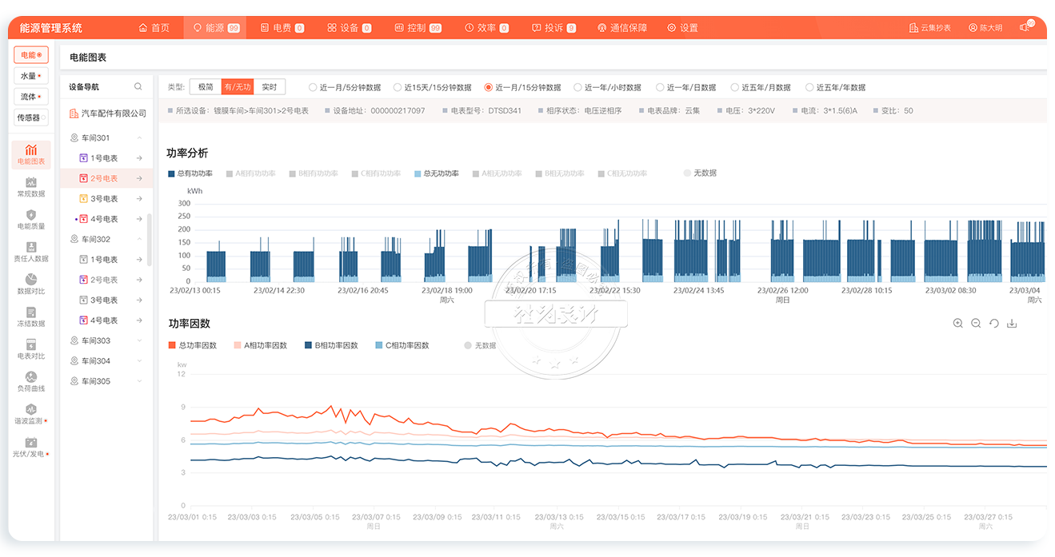Select 2号电表 under 车间302
The image size is (1055, 557).
(104, 280)
